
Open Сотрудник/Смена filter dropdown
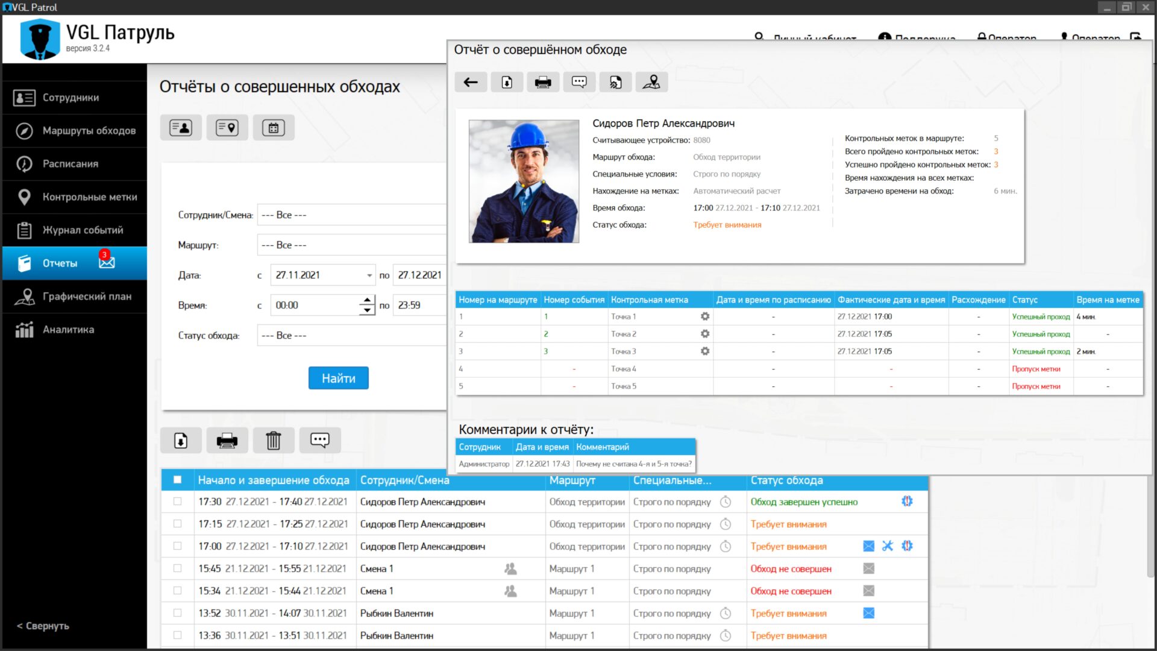(352, 215)
